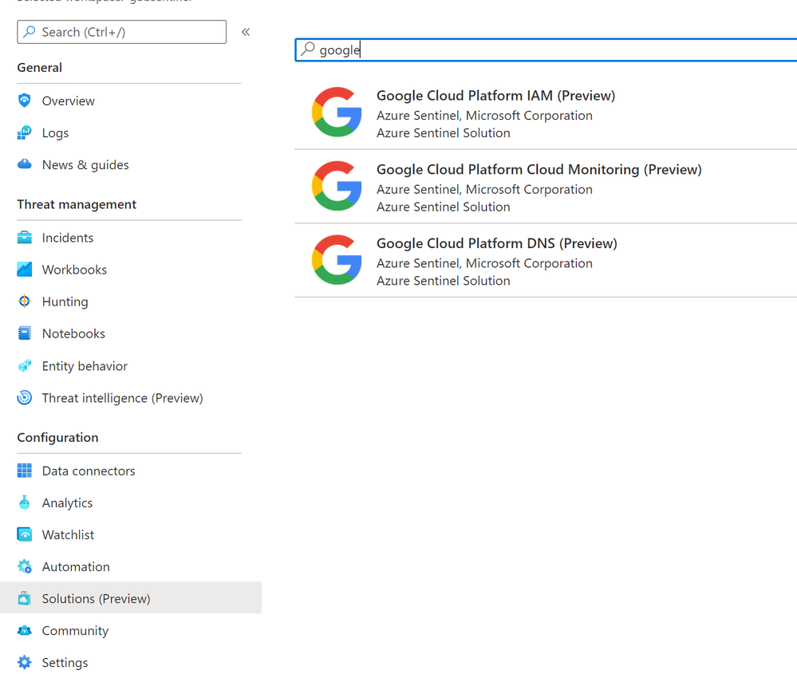Click the Workbooks chart icon
The image size is (797, 682).
pyautogui.click(x=25, y=270)
